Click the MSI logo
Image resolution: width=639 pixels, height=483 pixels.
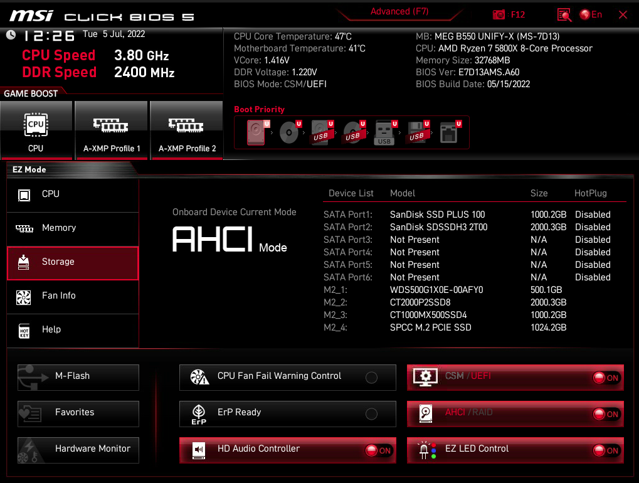[x=31, y=16]
